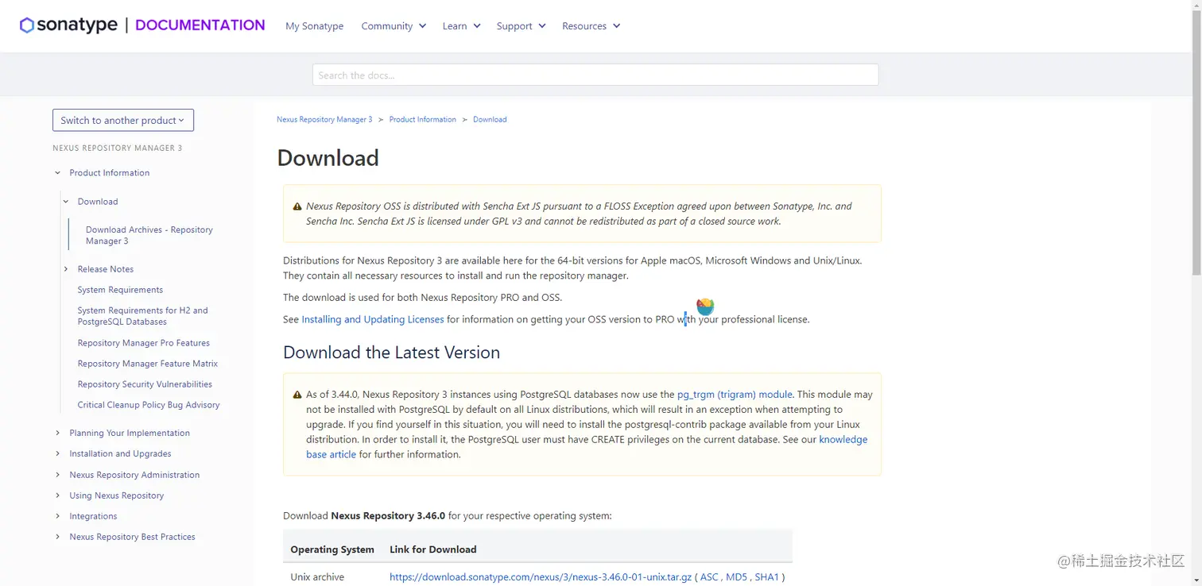Click the Sonatype Documentation logo

pos(142,25)
